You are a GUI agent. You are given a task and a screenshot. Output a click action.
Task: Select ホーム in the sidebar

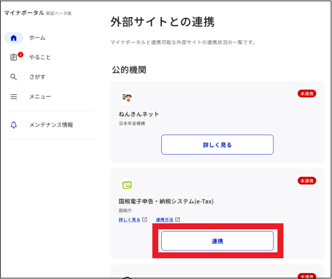coord(37,38)
